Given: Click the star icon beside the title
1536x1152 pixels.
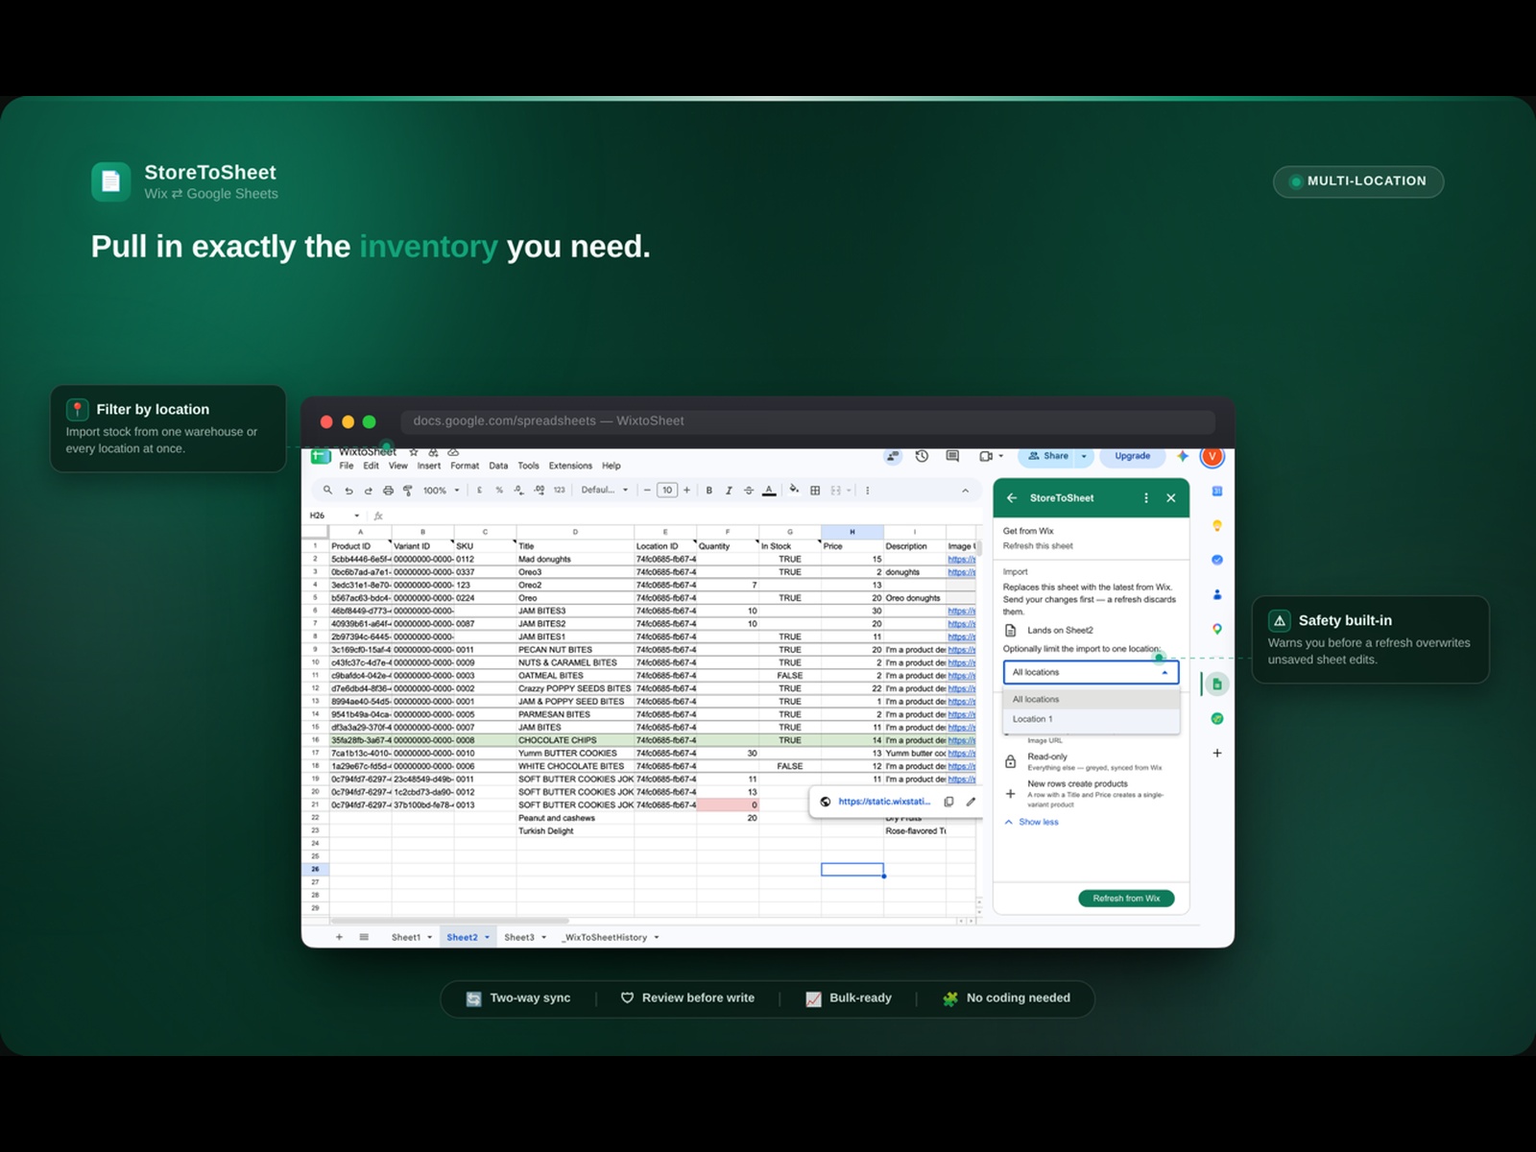Looking at the screenshot, I should click(x=414, y=452).
